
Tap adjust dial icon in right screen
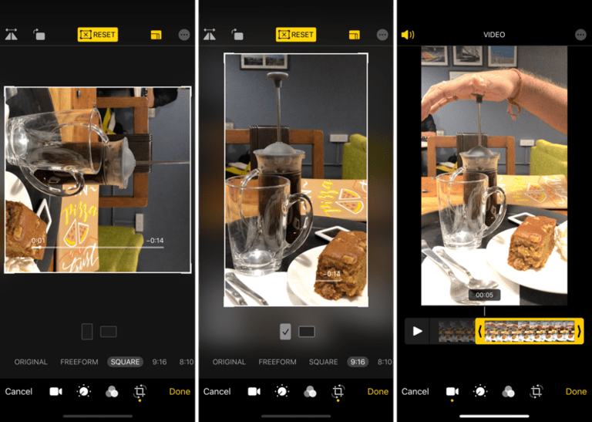(x=480, y=391)
